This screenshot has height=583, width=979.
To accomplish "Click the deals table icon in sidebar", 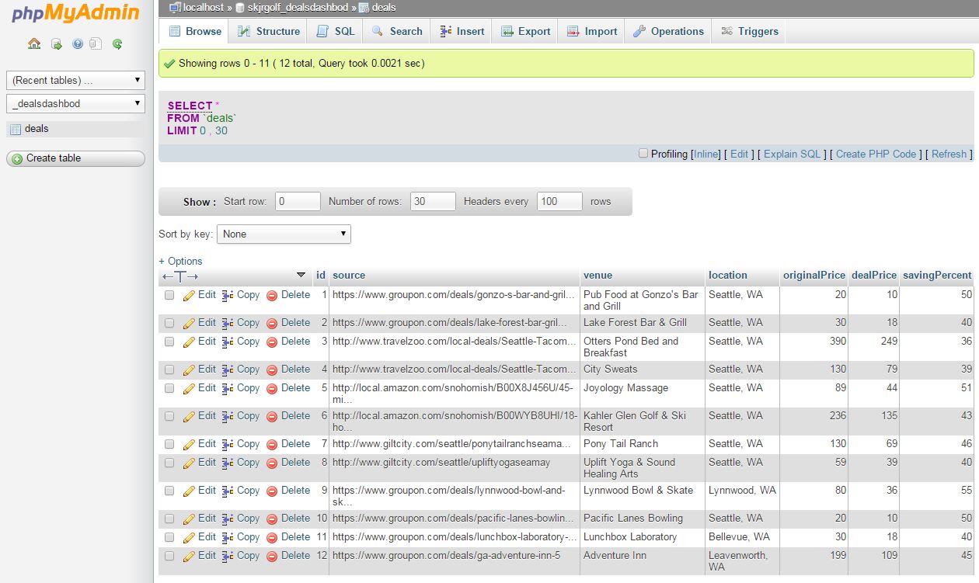I will pos(16,130).
